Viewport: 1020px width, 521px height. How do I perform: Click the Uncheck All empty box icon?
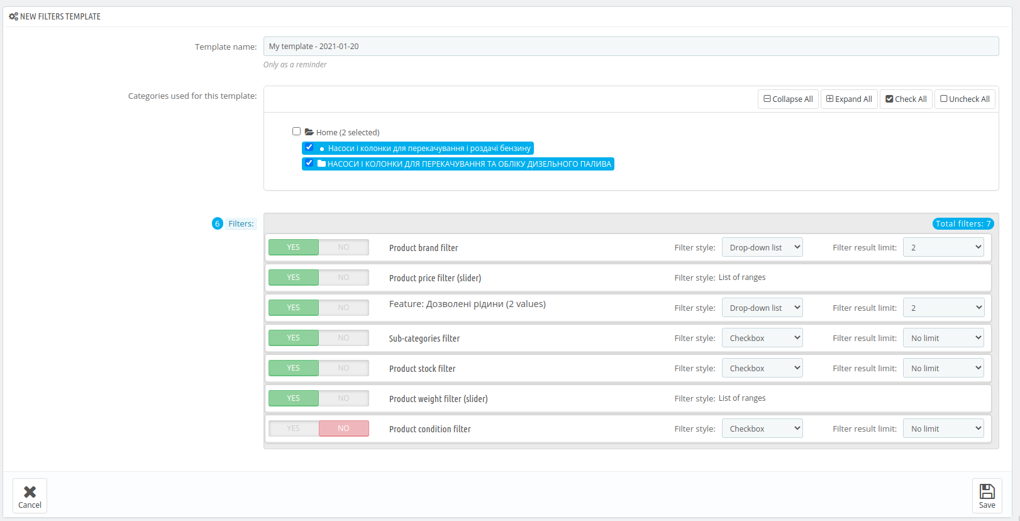(943, 99)
